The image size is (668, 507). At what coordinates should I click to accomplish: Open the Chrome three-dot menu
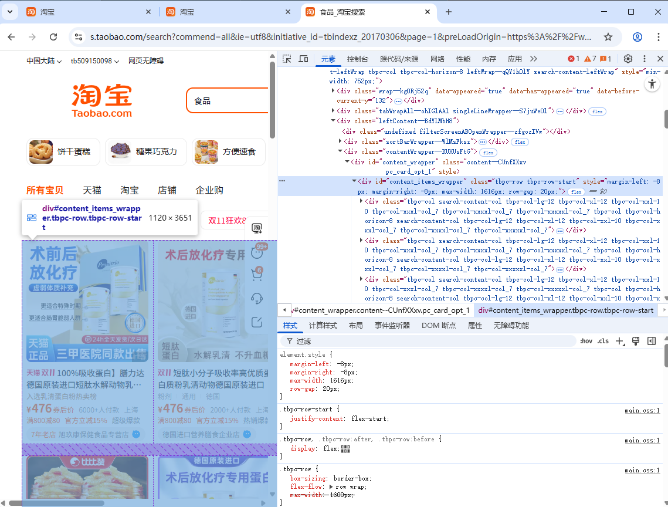click(x=658, y=37)
